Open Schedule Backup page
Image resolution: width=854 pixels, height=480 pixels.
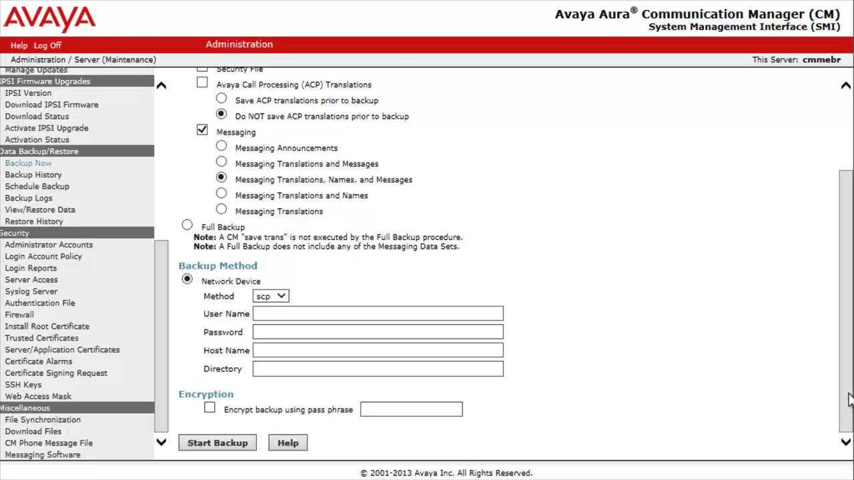pos(37,187)
